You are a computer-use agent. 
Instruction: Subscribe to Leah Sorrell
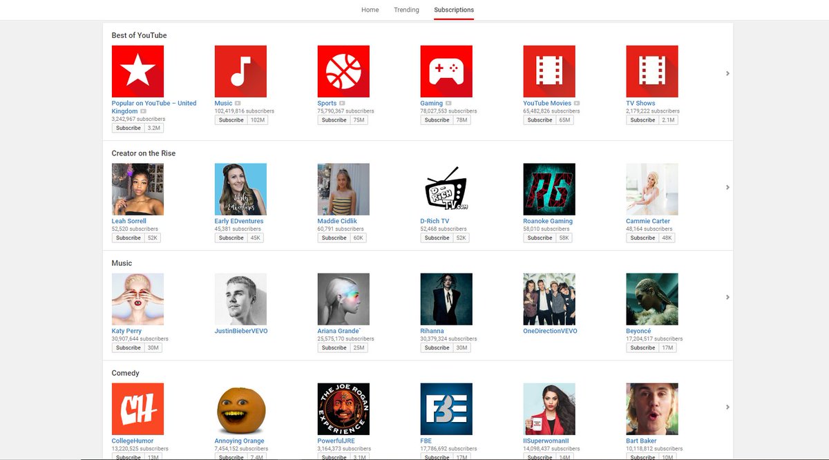point(128,238)
